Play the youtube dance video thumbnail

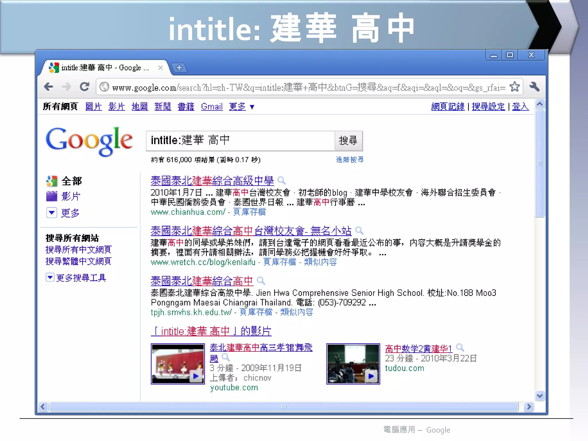point(178,364)
